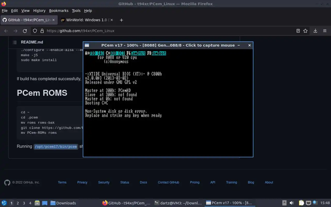Open the Tools menu

pyautogui.click(x=76, y=11)
